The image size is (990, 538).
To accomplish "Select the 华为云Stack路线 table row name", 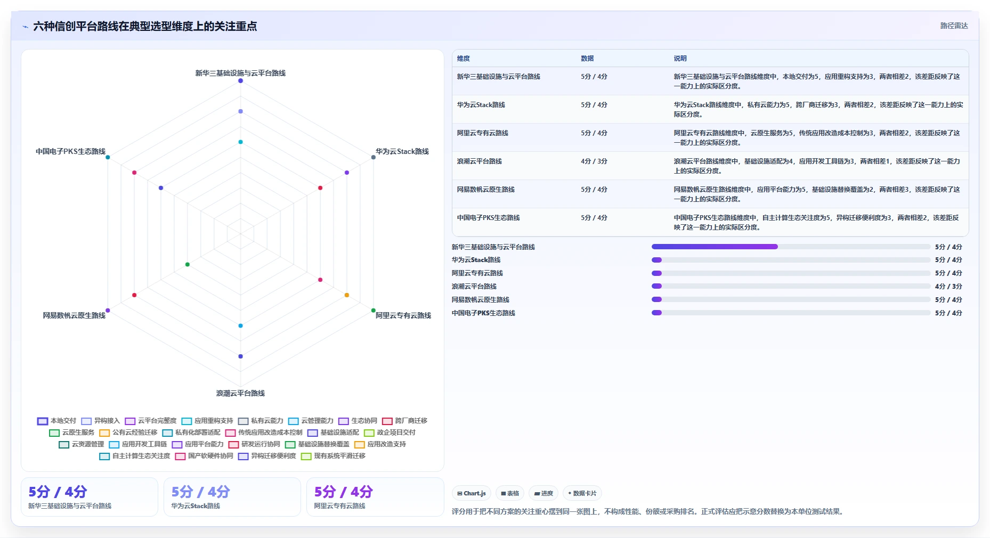I will pos(481,105).
